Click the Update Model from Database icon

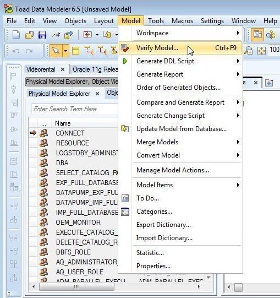[125, 129]
